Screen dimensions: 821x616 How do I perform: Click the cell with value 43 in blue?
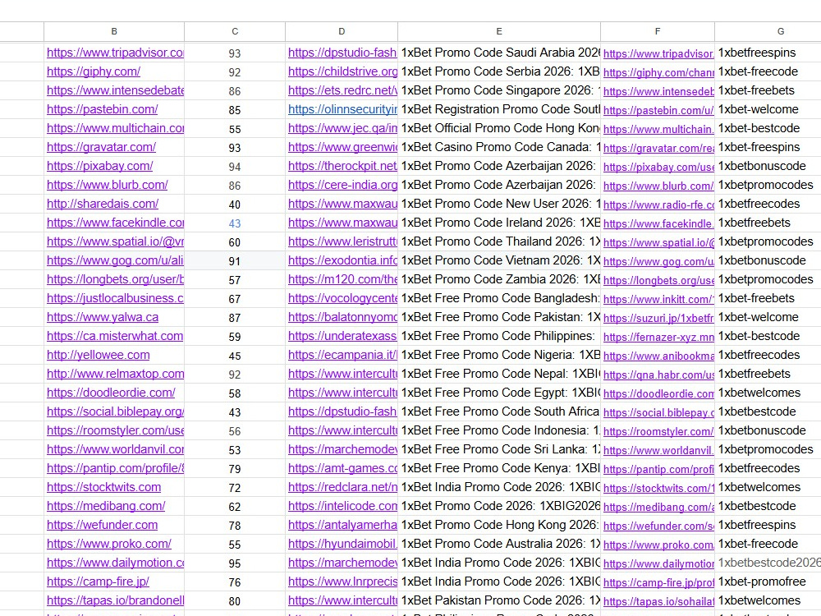pos(235,223)
